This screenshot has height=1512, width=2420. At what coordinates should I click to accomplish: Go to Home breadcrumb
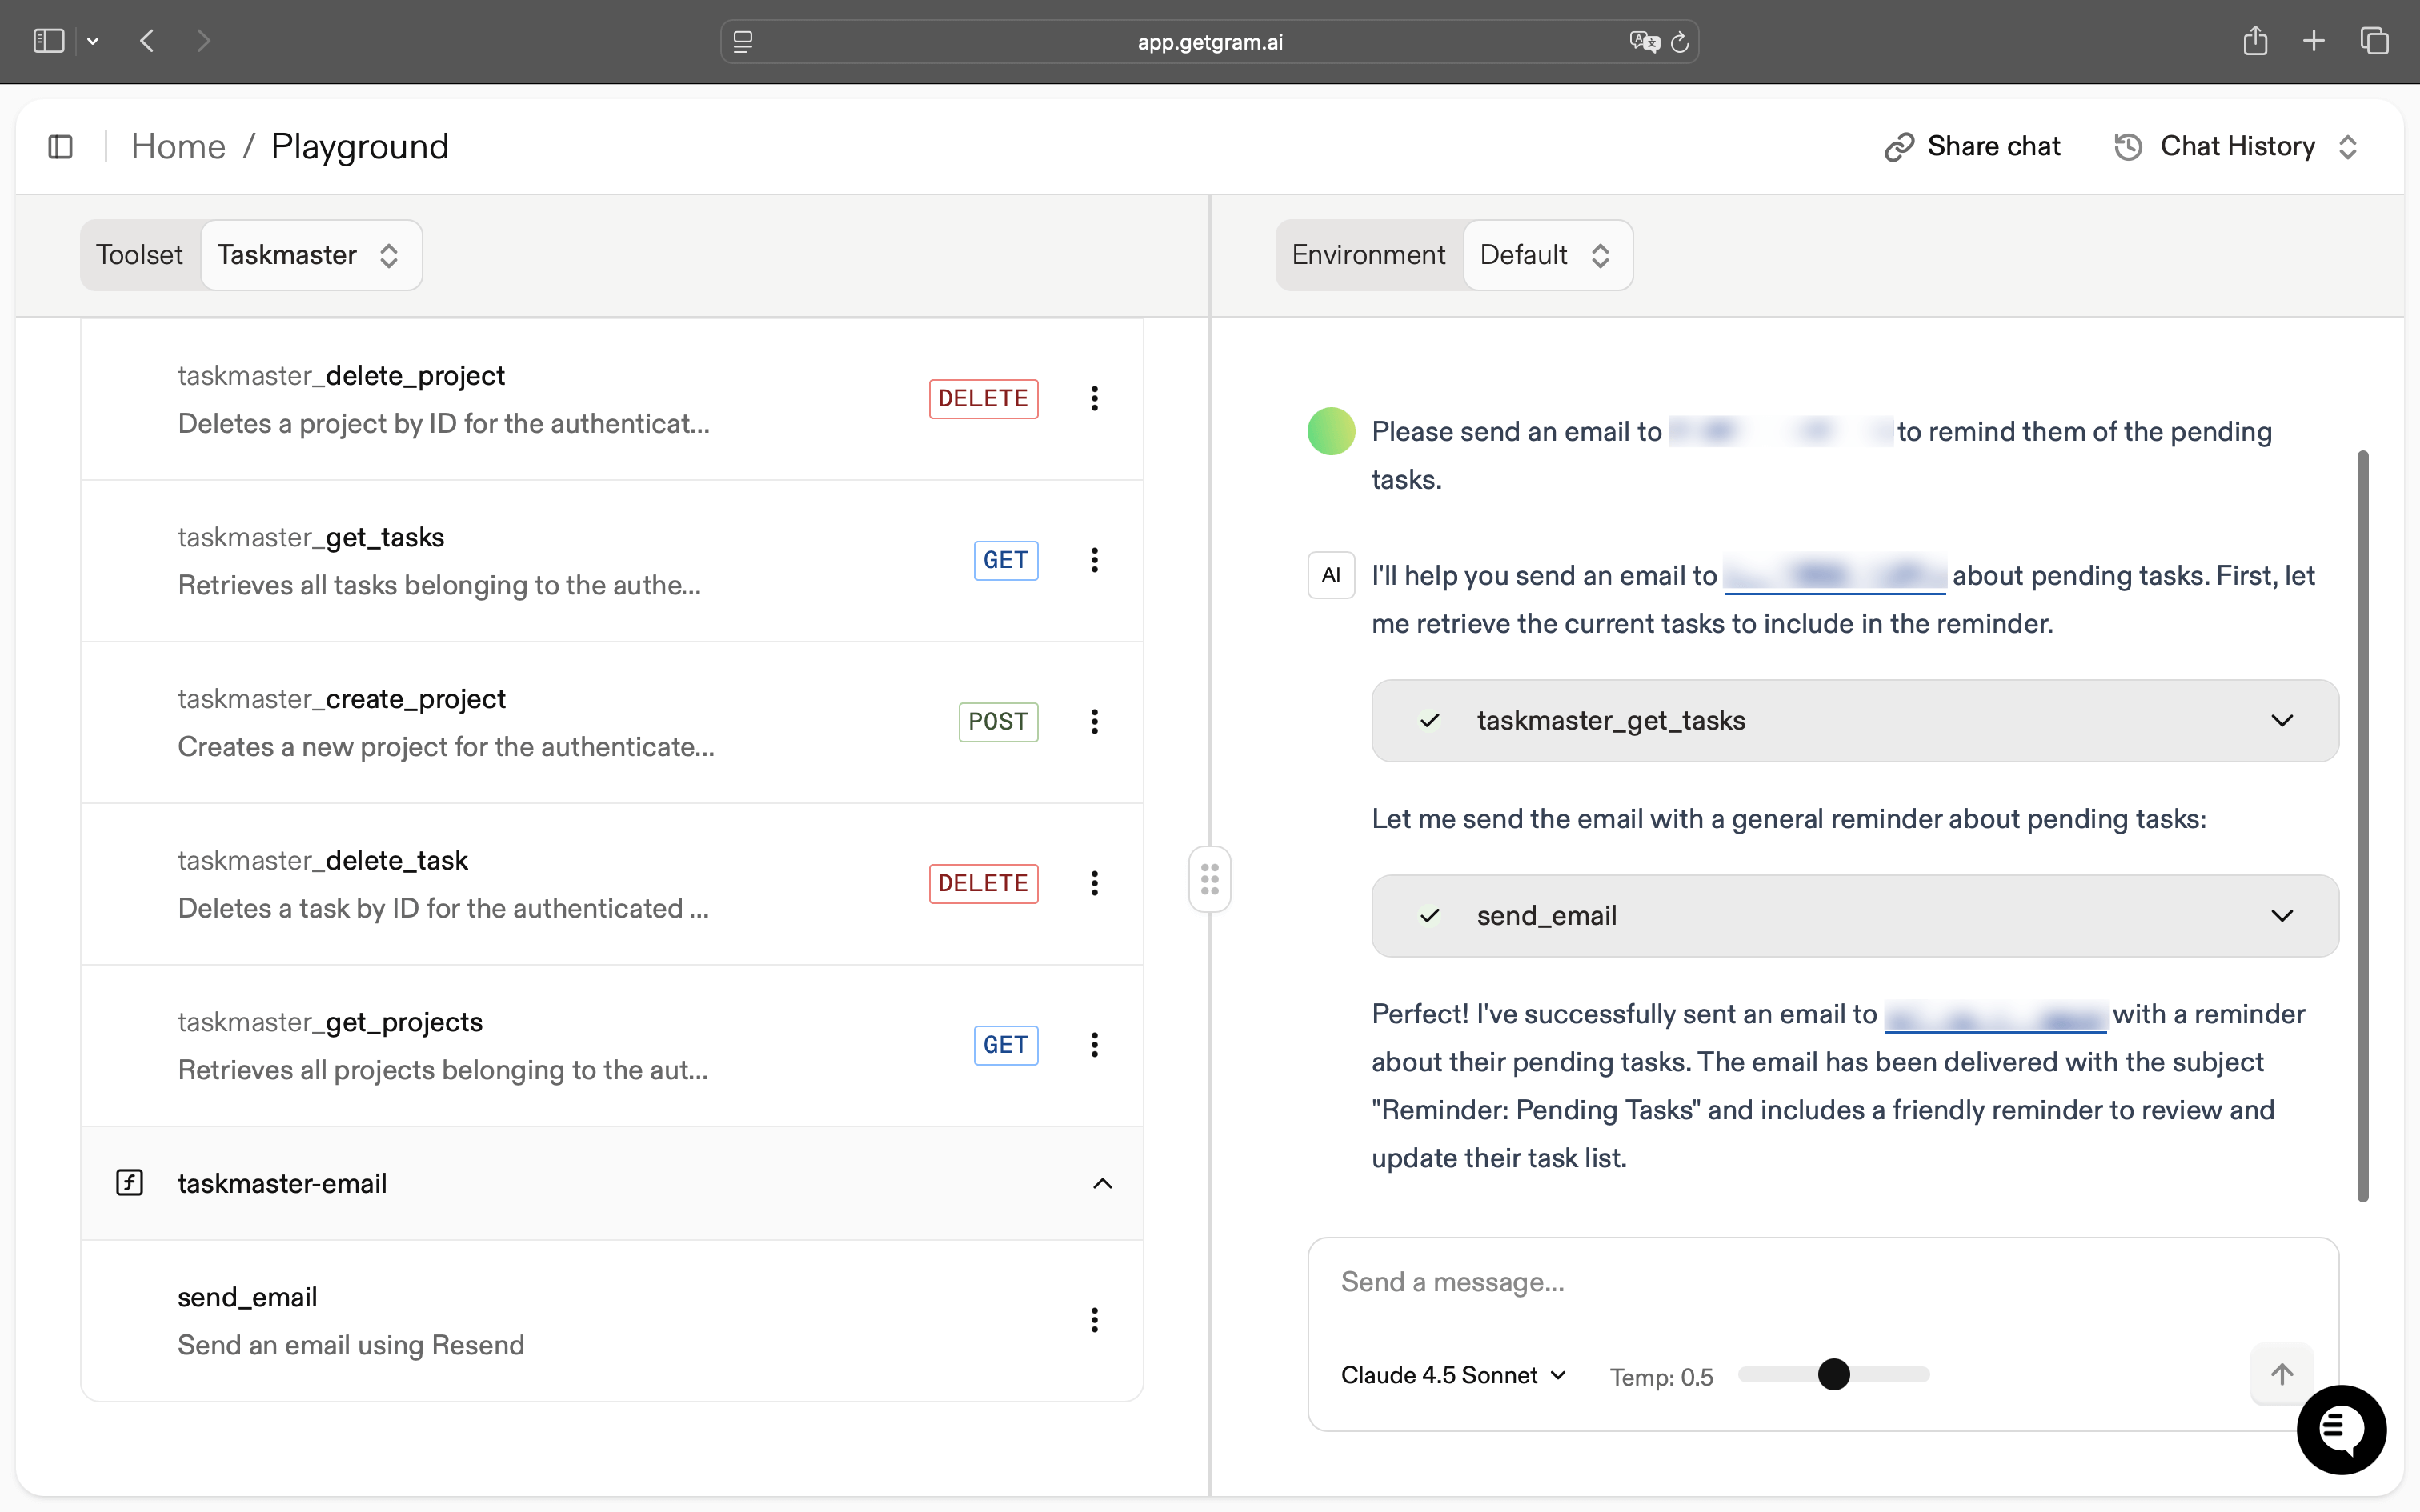click(x=179, y=147)
